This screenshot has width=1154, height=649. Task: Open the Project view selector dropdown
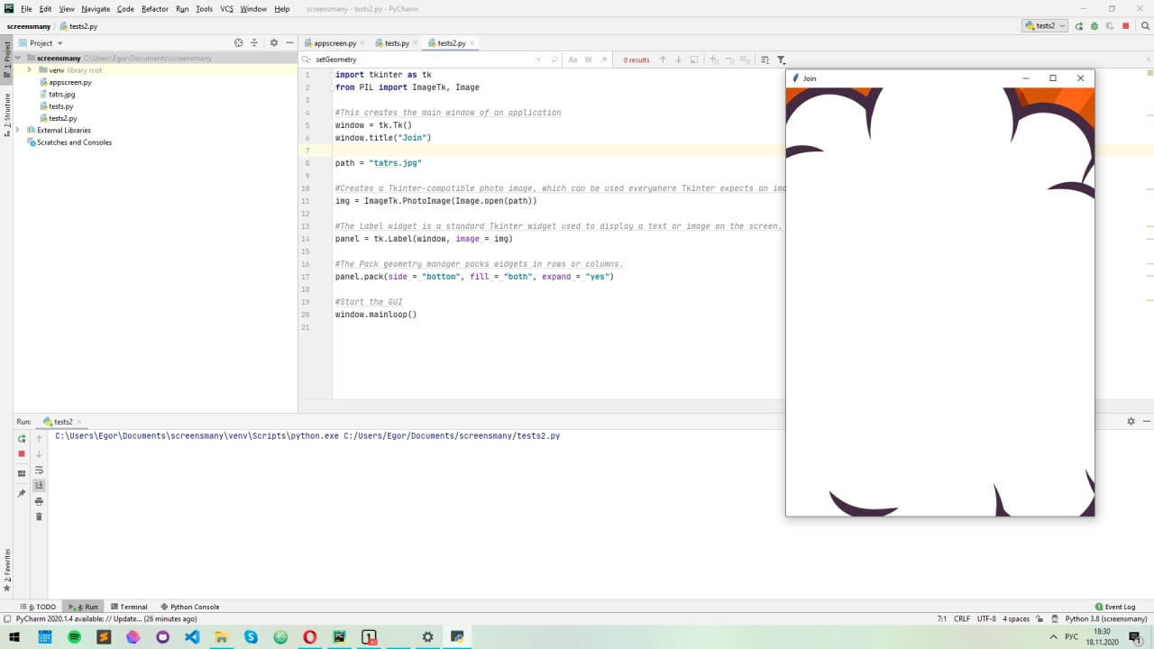pyautogui.click(x=41, y=42)
